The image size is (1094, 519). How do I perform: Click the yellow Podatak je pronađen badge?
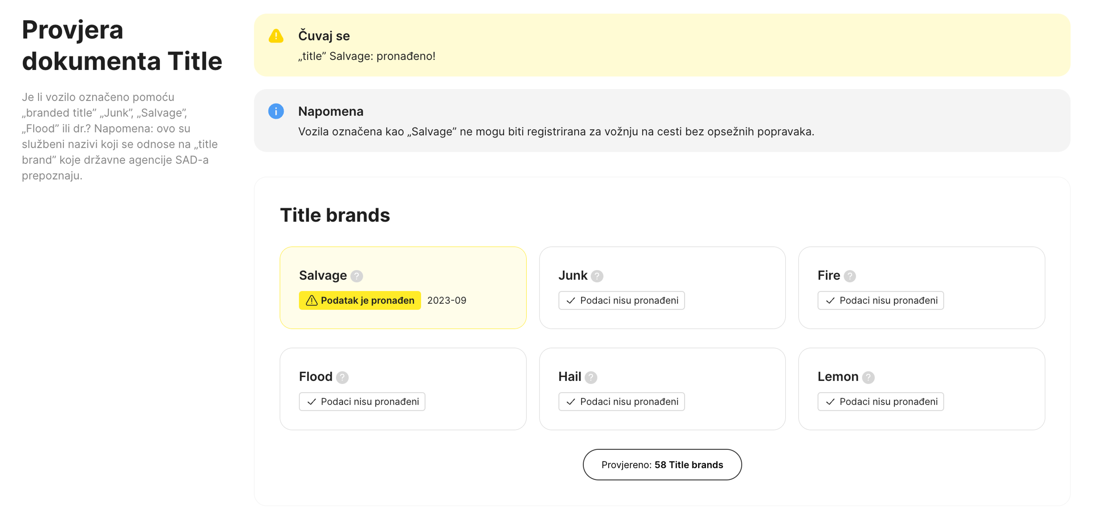click(x=360, y=300)
